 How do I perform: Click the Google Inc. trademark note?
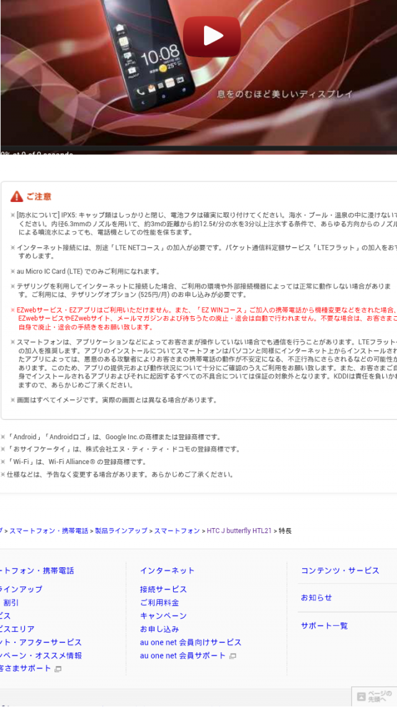pyautogui.click(x=111, y=437)
